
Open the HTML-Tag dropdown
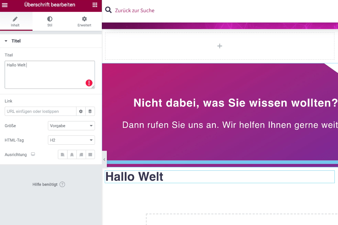click(x=71, y=140)
